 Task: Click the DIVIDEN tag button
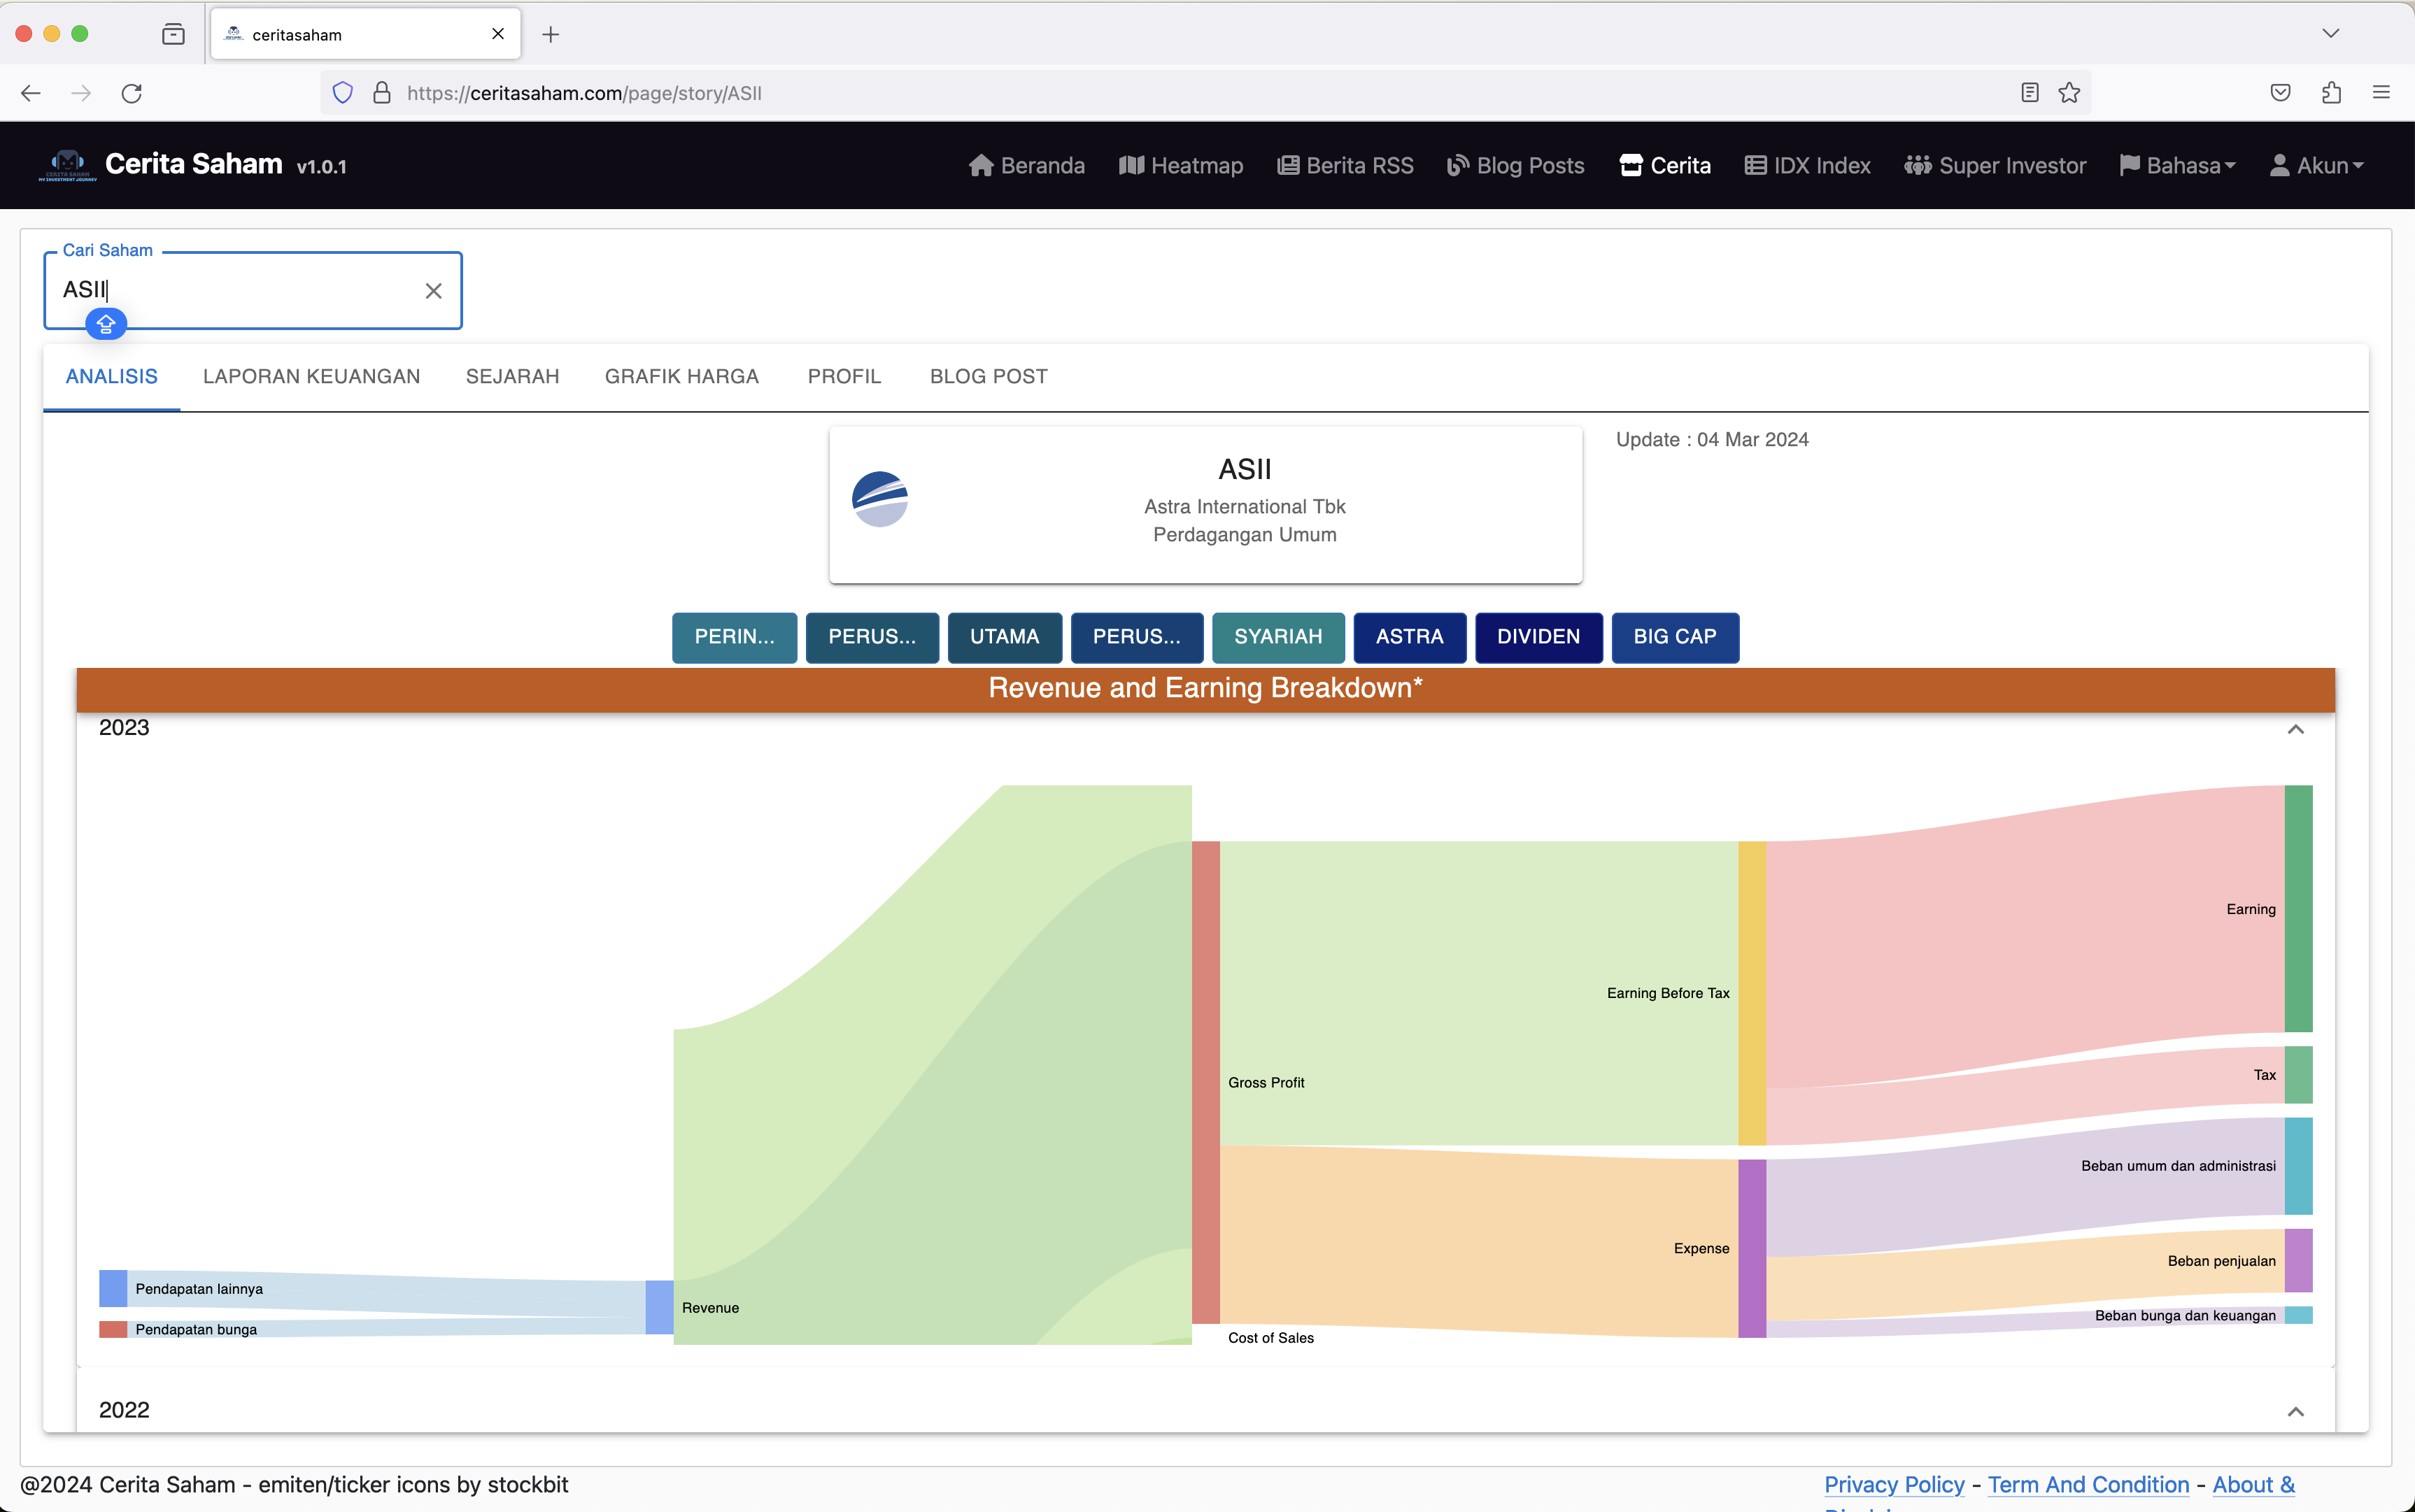pos(1538,637)
